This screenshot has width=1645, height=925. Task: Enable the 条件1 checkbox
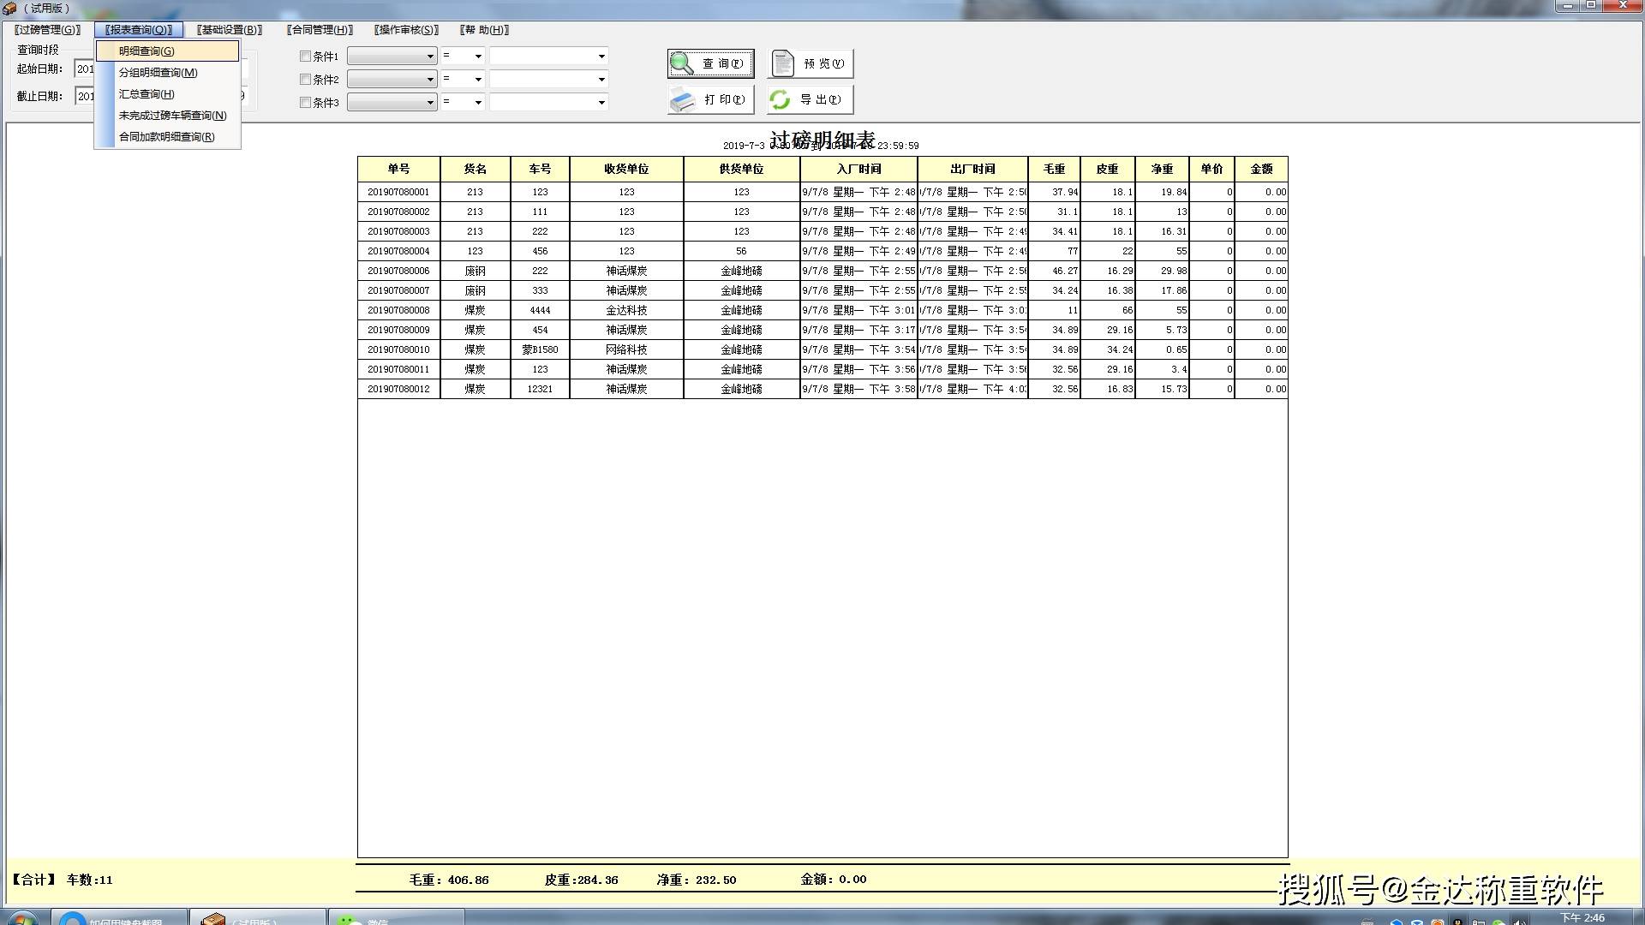(x=305, y=57)
